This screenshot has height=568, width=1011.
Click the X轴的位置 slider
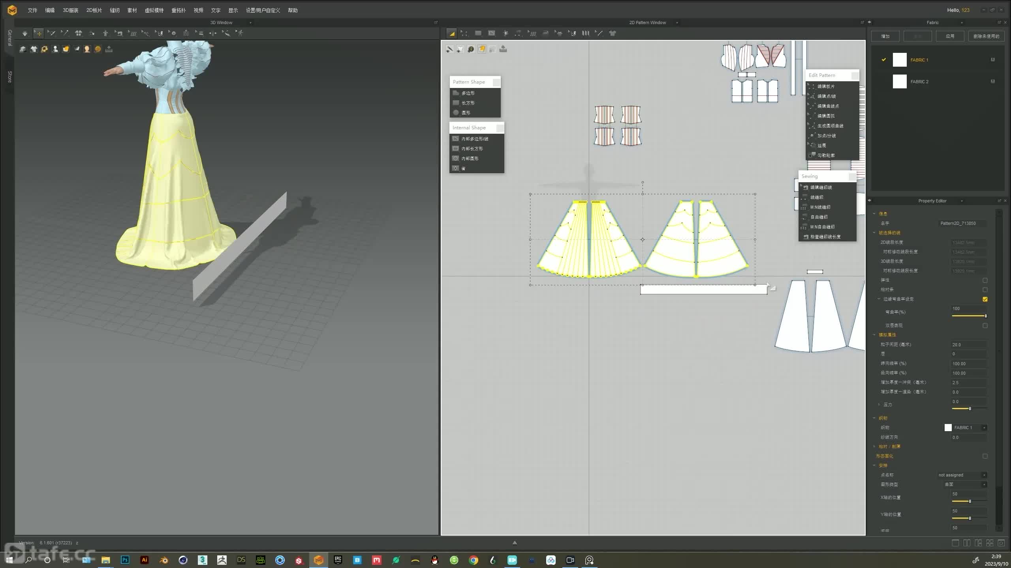pyautogui.click(x=970, y=501)
